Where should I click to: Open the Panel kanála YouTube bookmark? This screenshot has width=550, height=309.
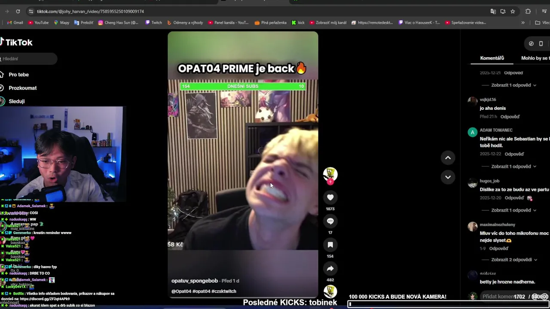228,22
